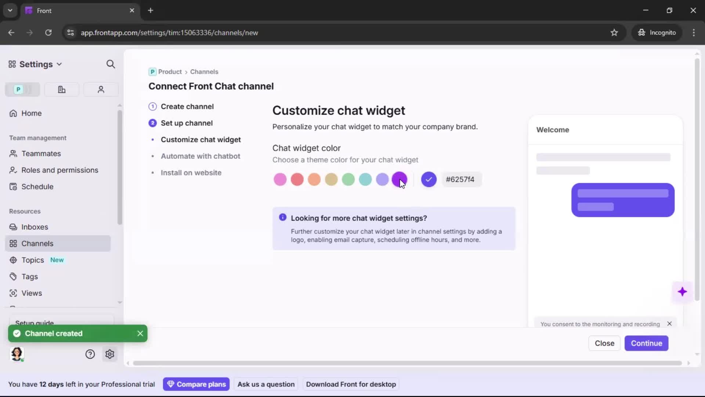Dismiss the Channel created notification
Screen dimensions: 705x397
coord(140,333)
